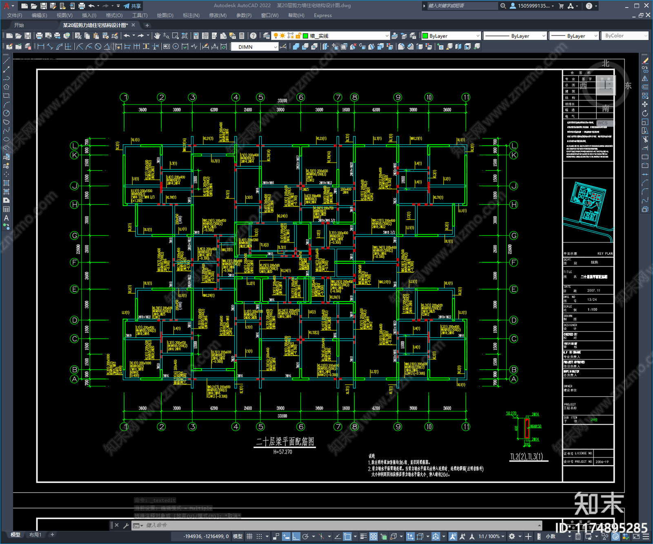Click the Autodesk App Store cart icon

tap(561, 6)
